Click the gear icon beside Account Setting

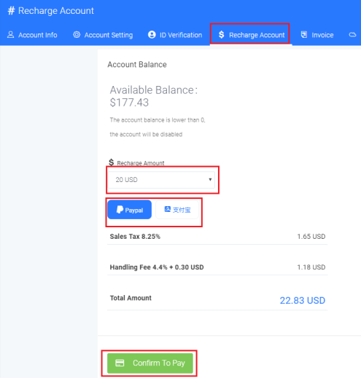[77, 35]
